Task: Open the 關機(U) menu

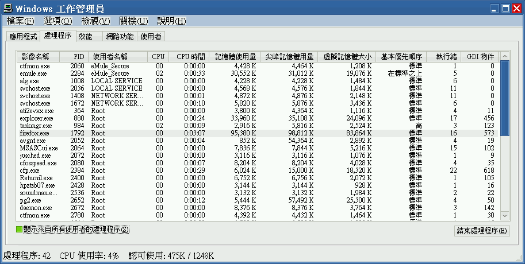Action: [133, 21]
